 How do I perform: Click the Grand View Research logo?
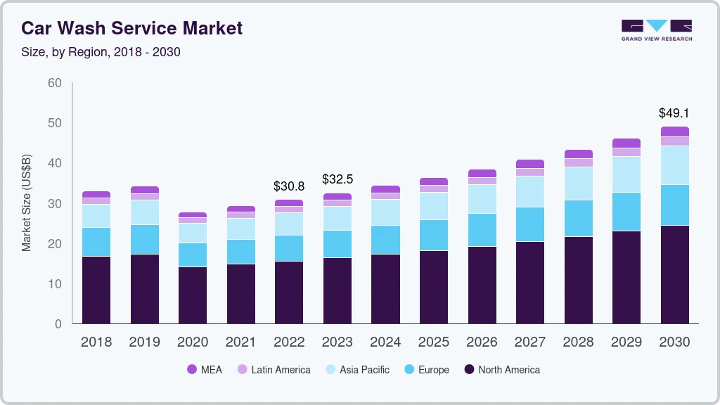pyautogui.click(x=656, y=30)
